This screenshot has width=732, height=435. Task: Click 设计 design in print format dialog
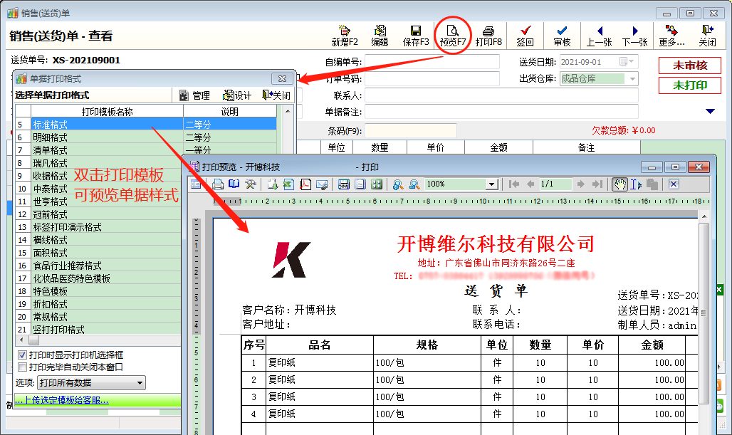(237, 95)
